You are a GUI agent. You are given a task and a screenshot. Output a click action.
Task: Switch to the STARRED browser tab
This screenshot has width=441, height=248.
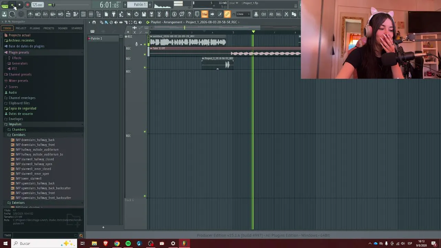tap(77, 28)
